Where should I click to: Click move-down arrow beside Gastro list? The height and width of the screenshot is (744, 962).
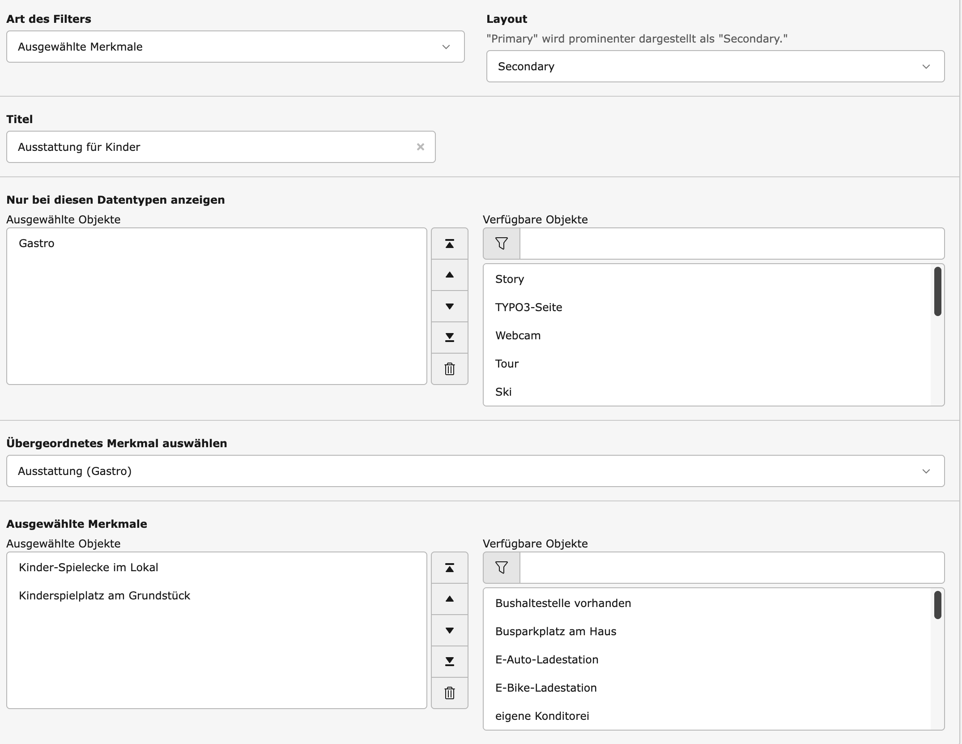click(x=449, y=306)
